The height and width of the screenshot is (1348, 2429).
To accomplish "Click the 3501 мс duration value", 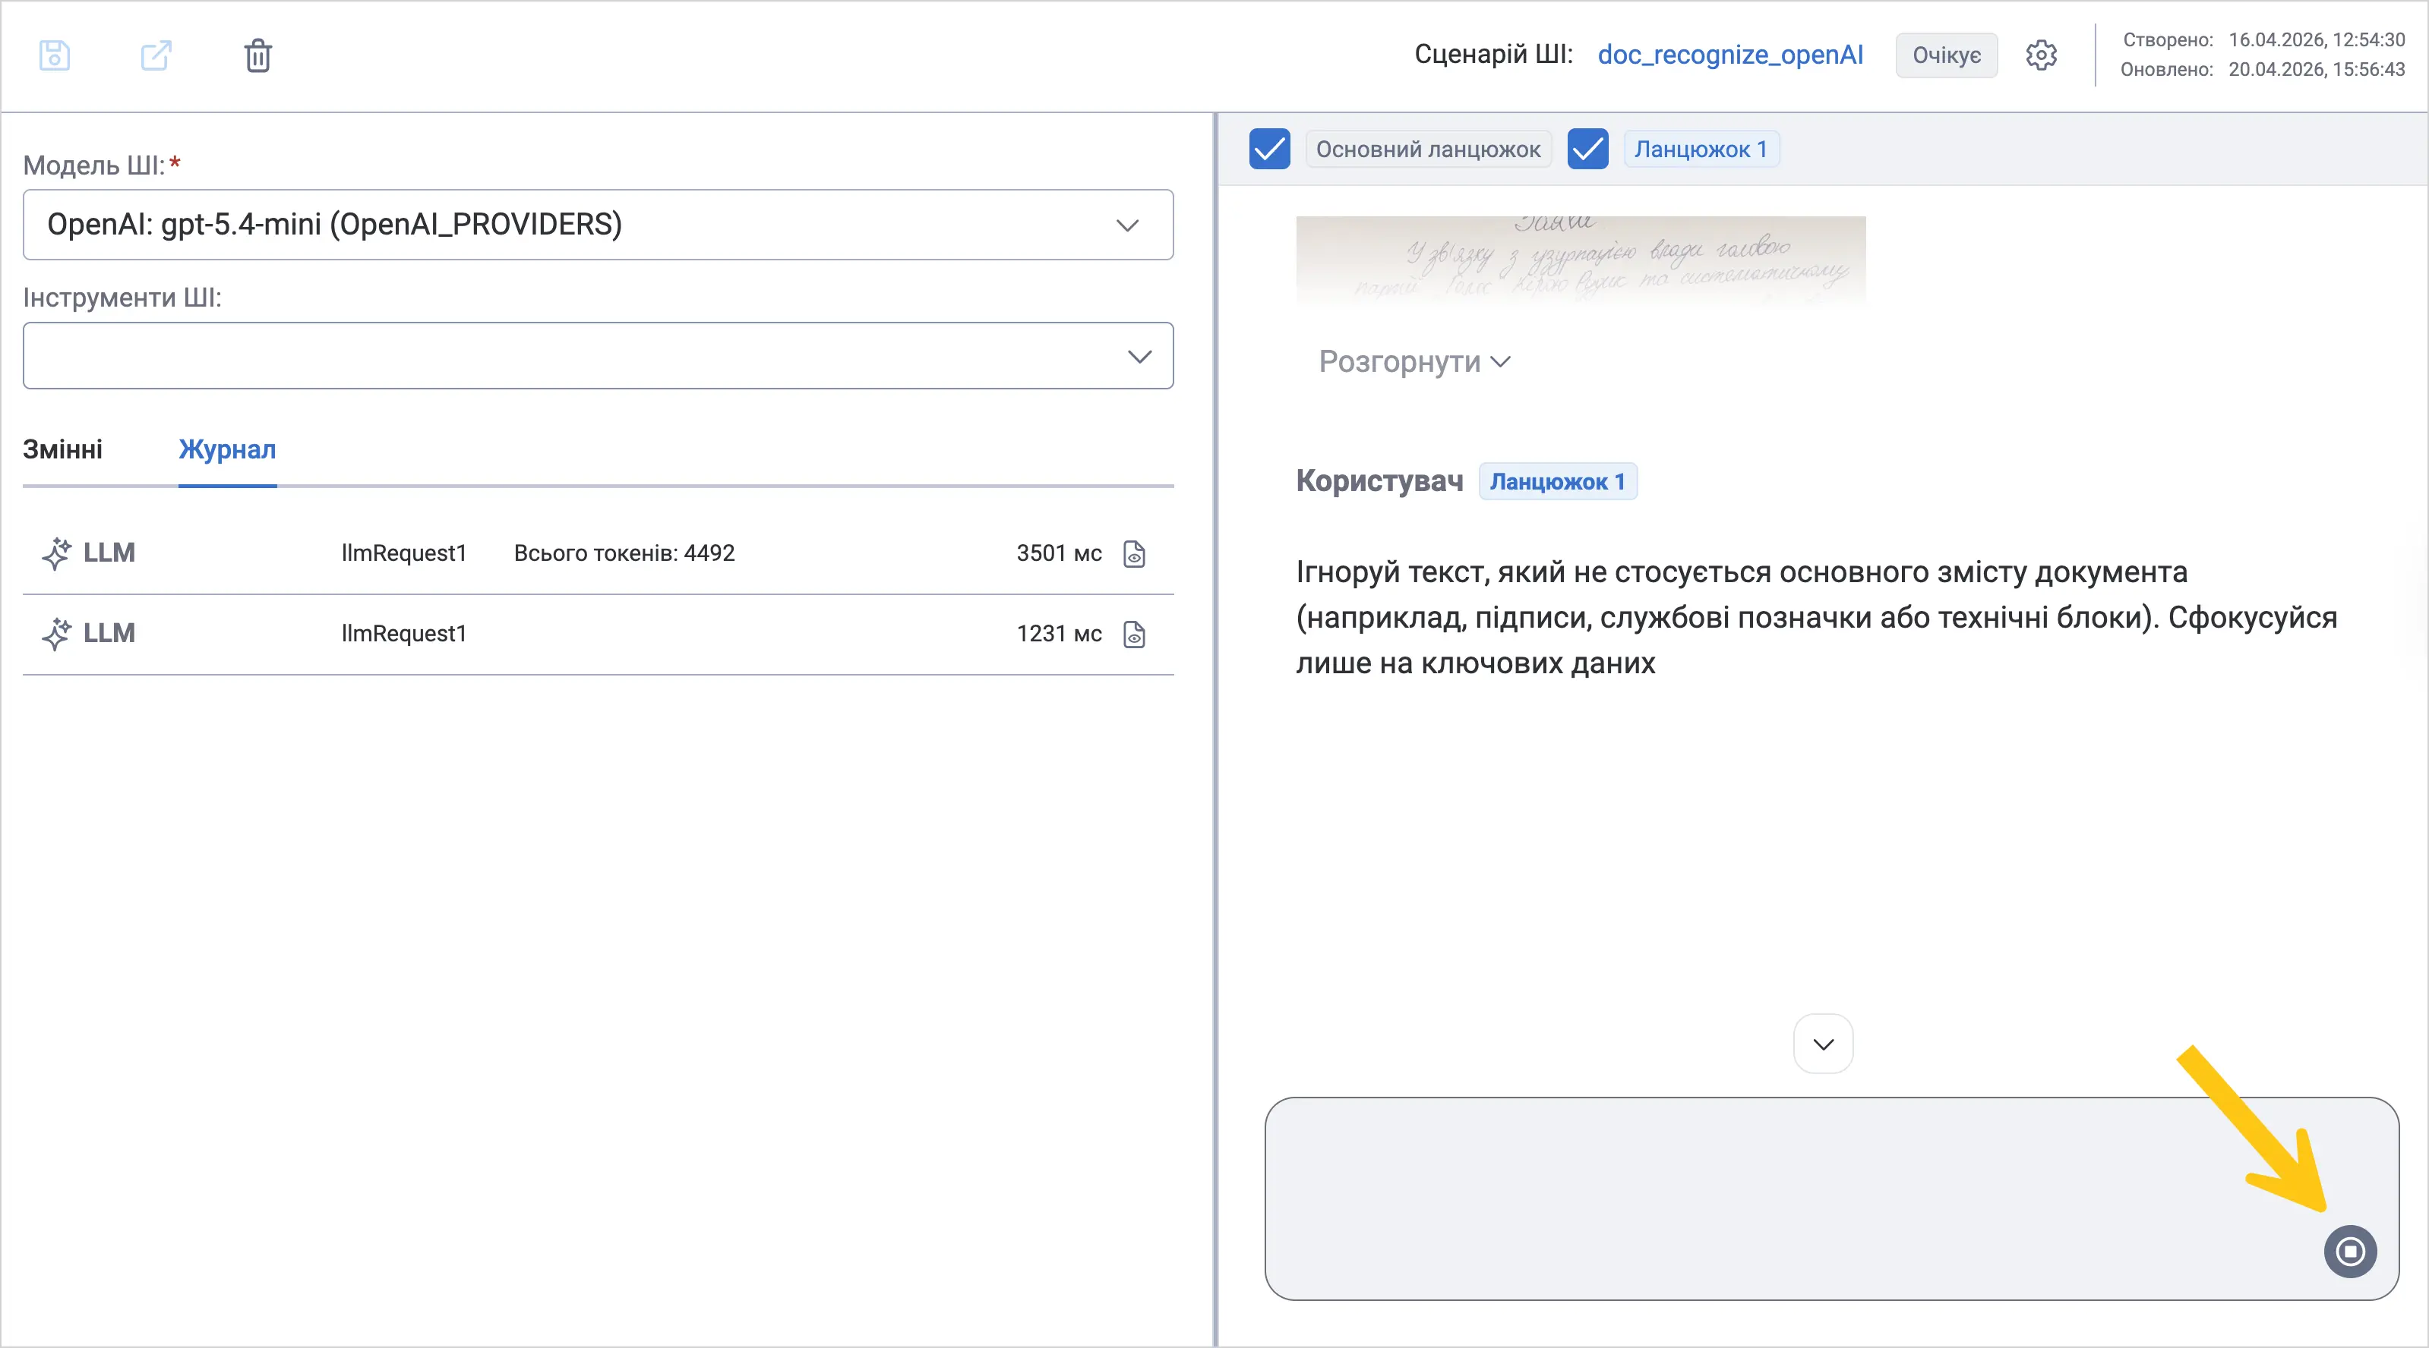I will point(1059,553).
